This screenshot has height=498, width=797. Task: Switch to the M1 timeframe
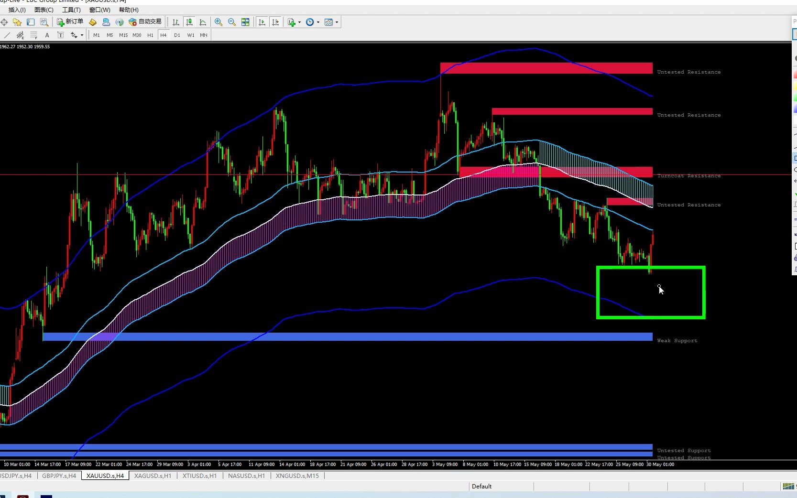(x=97, y=35)
